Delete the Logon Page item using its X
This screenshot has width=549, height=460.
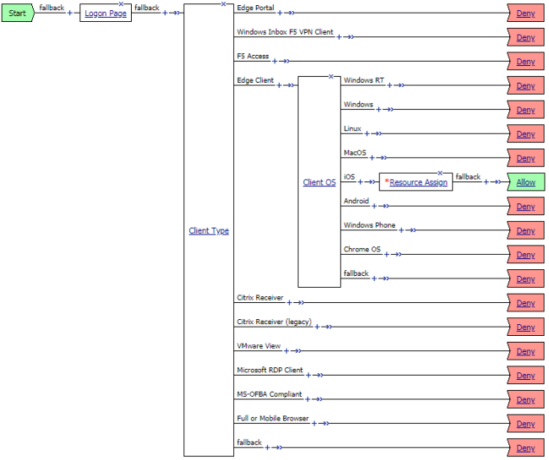122,4
